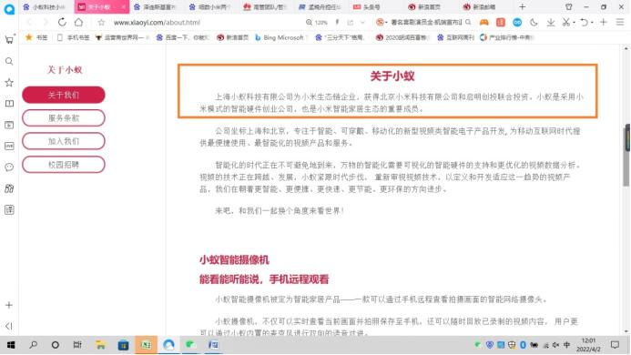
Task: Switch to the 新浪邮箱 tab
Action: pos(480,7)
